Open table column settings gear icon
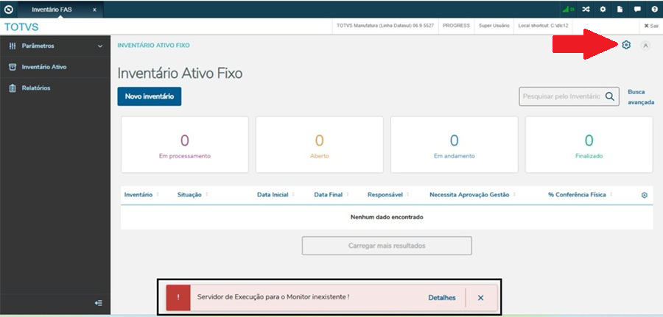The image size is (663, 317). click(x=645, y=195)
